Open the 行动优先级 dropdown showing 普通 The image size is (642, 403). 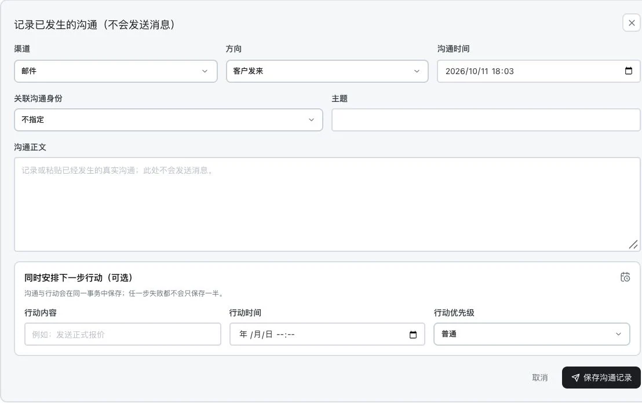[532, 334]
